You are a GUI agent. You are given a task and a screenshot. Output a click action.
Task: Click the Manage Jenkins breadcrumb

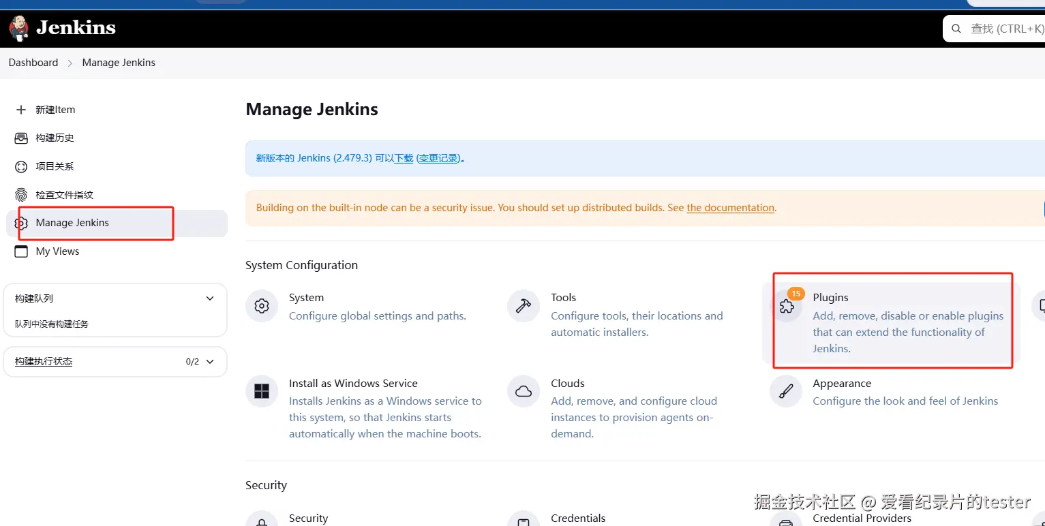119,63
